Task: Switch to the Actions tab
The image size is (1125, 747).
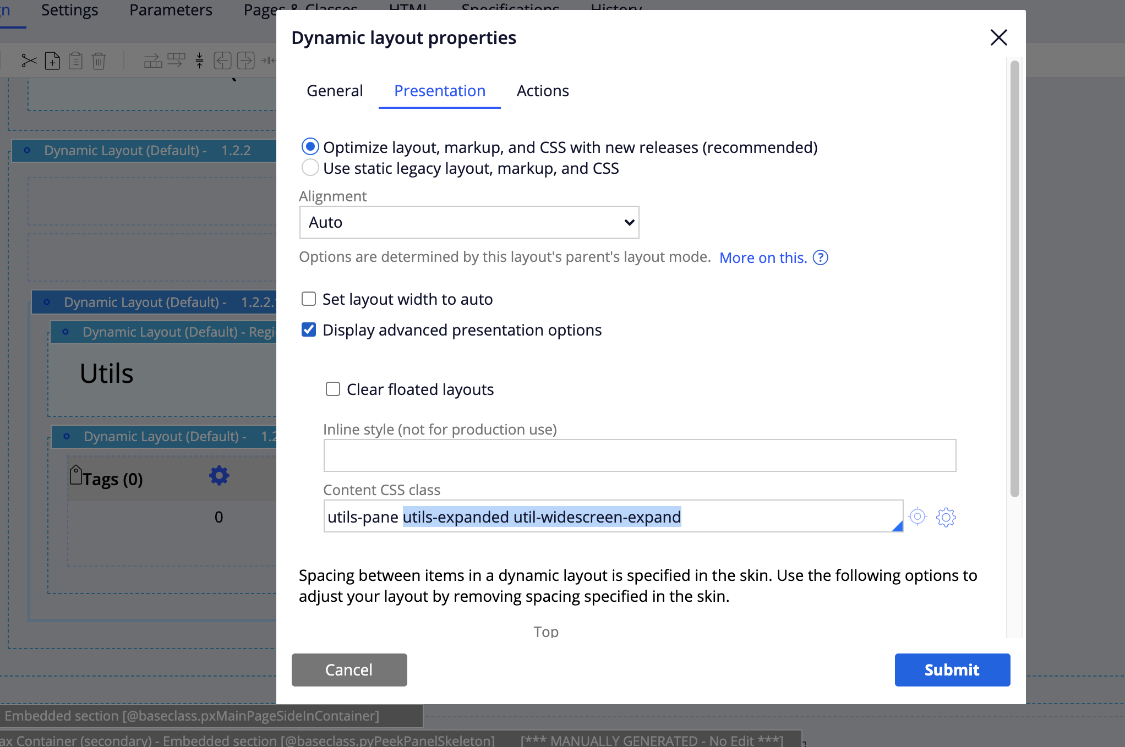Action: click(x=543, y=91)
